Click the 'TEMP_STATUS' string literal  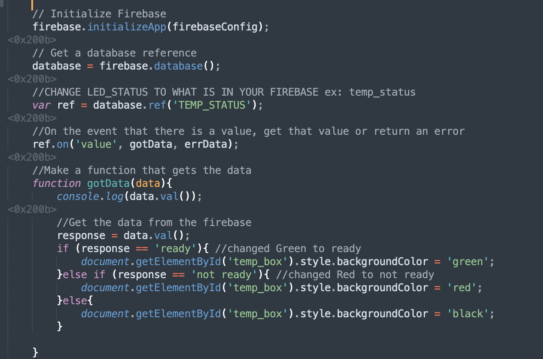tap(212, 105)
